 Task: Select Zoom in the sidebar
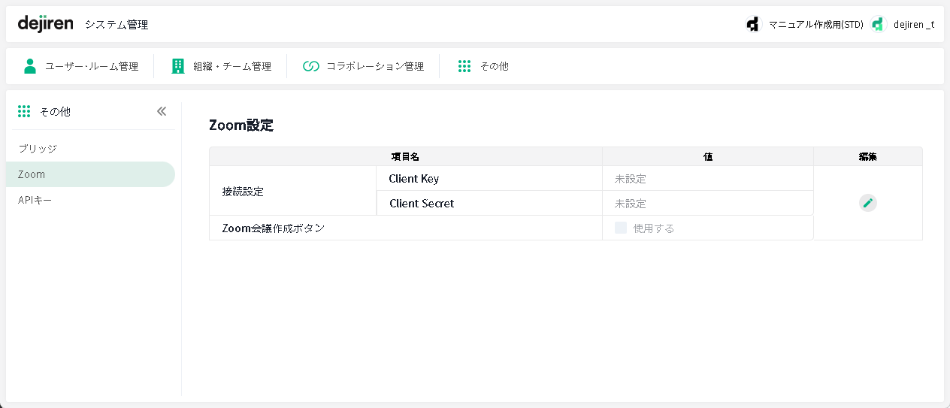coord(32,174)
